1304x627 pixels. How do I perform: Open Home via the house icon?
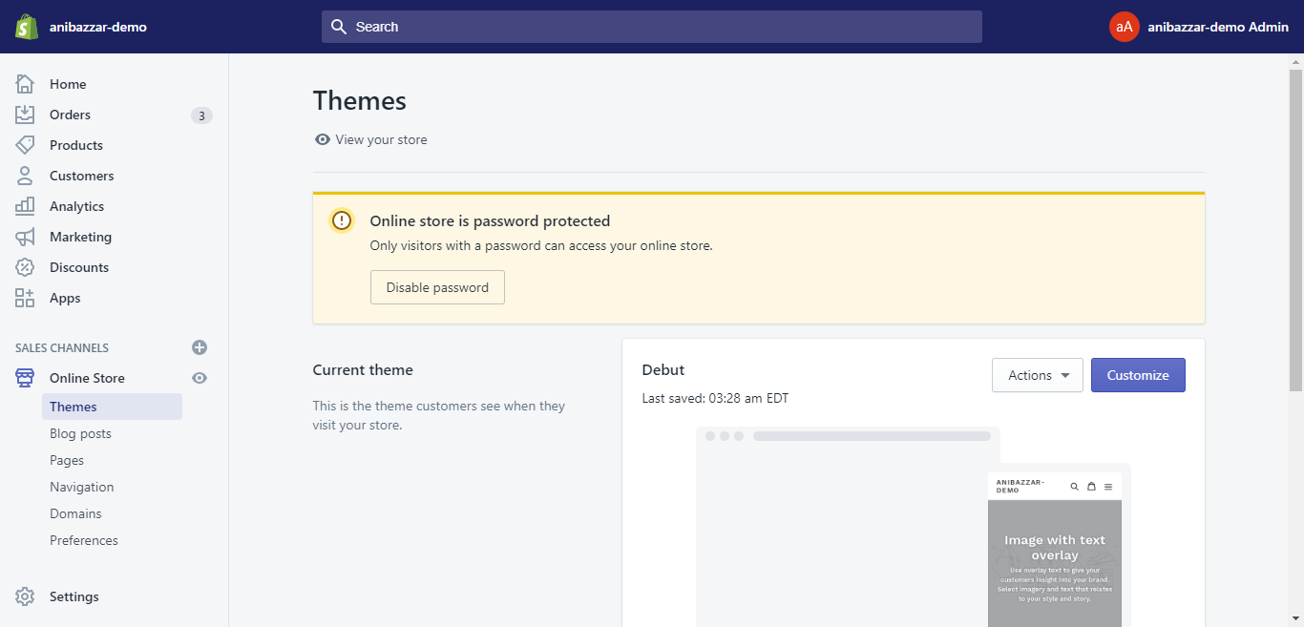(25, 84)
